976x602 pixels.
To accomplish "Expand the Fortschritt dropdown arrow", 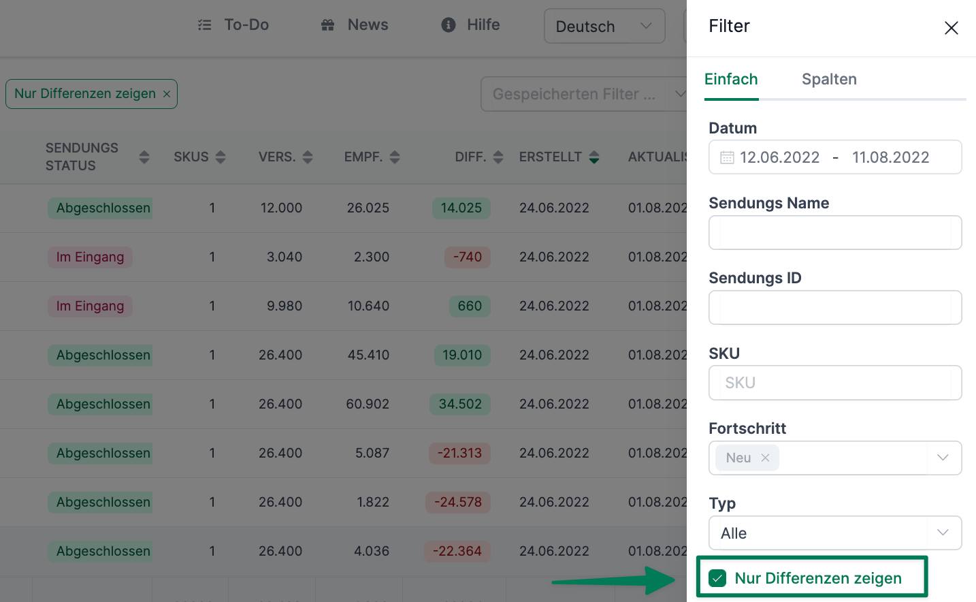I will pyautogui.click(x=943, y=458).
